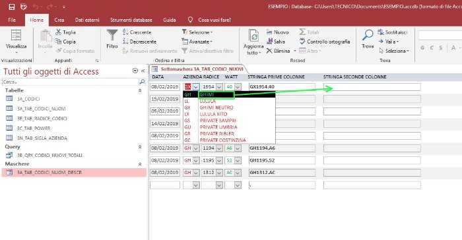Click the navigation pane search magnifier icon

142,82
